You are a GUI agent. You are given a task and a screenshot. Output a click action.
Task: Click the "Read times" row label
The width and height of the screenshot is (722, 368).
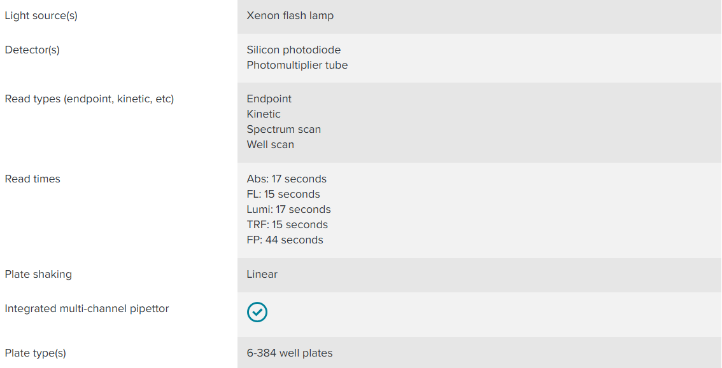32,179
